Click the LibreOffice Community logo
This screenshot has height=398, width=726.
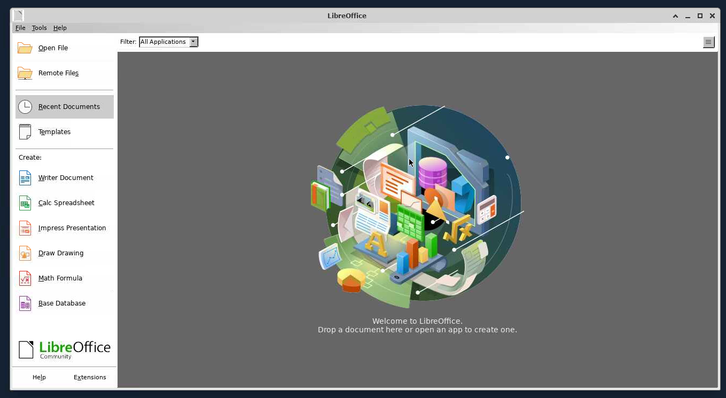pyautogui.click(x=64, y=350)
